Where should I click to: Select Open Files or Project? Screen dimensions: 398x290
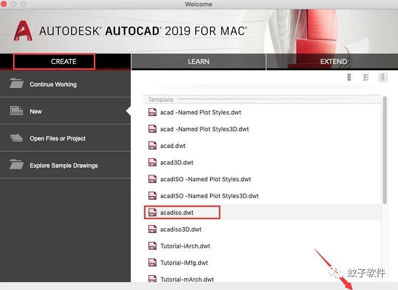click(x=65, y=138)
